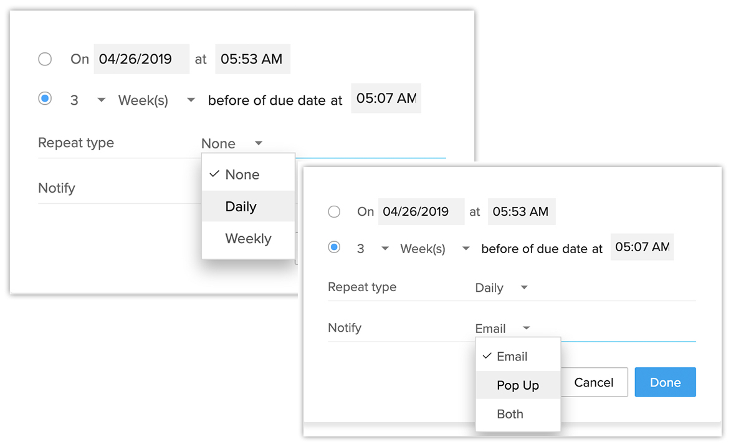Pick 'Both' from the notify list

point(510,414)
